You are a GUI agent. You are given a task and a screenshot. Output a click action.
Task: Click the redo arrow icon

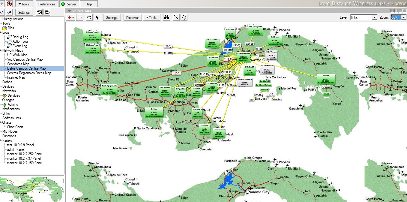[x=9, y=12]
